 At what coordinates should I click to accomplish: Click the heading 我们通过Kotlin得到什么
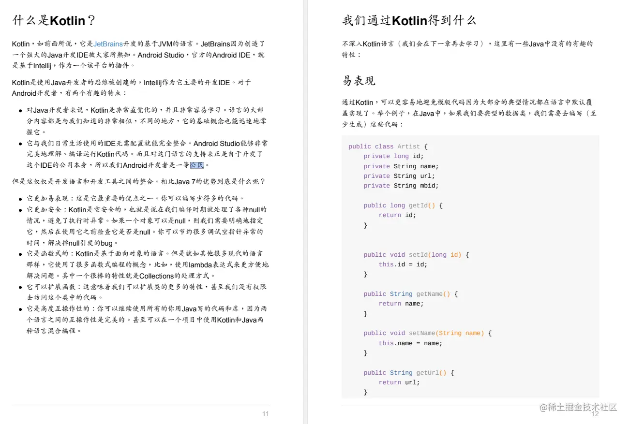click(409, 20)
